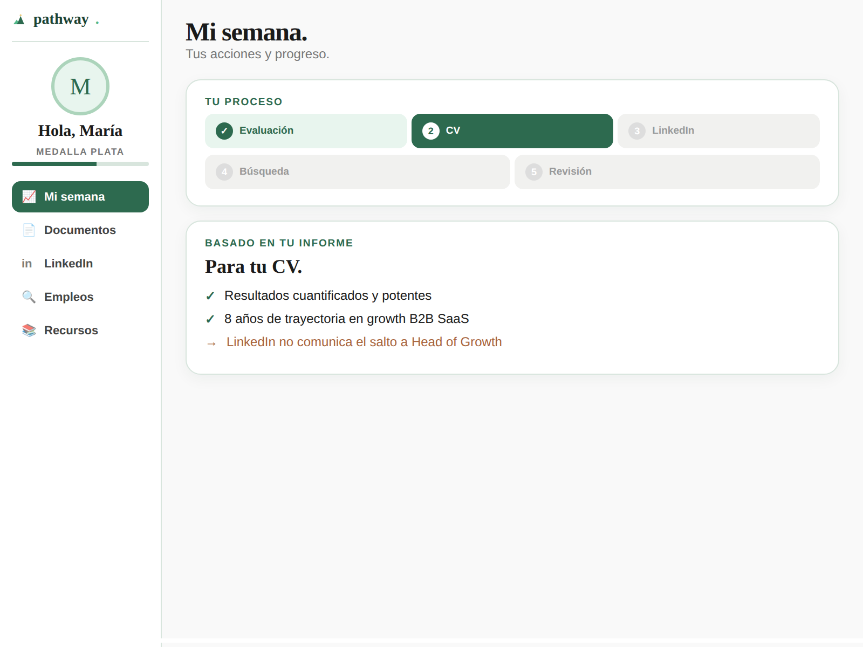Click checkmark next to Resultados cuantificados
The image size is (863, 647).
click(210, 296)
